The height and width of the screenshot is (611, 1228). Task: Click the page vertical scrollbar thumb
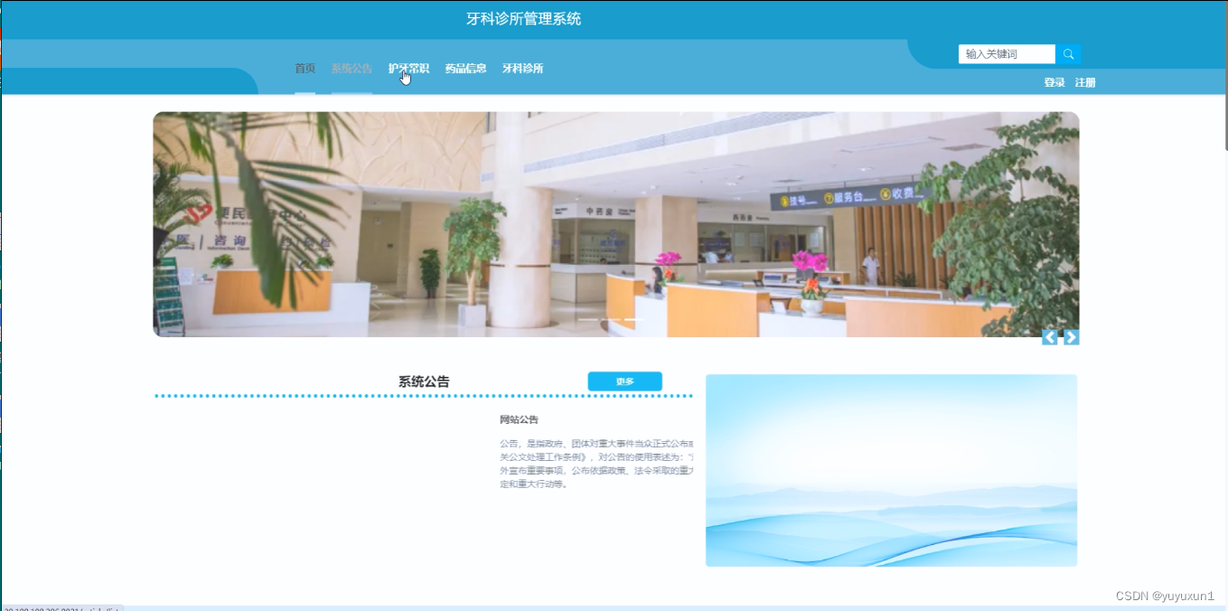(1224, 75)
